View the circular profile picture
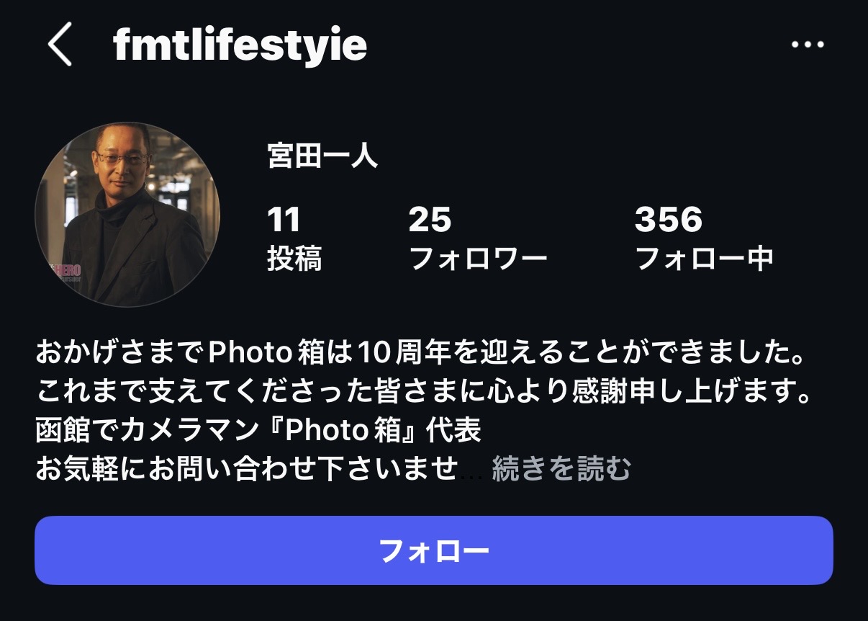The width and height of the screenshot is (868, 621). [127, 215]
